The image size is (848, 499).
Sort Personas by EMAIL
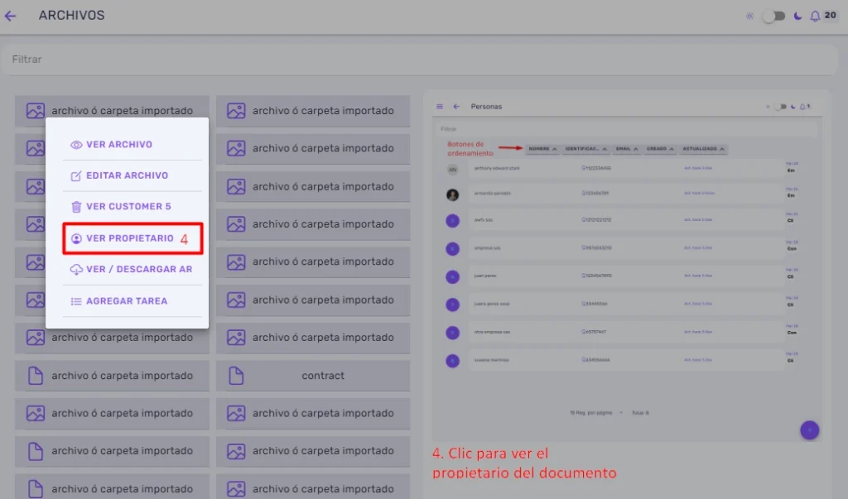pos(627,149)
